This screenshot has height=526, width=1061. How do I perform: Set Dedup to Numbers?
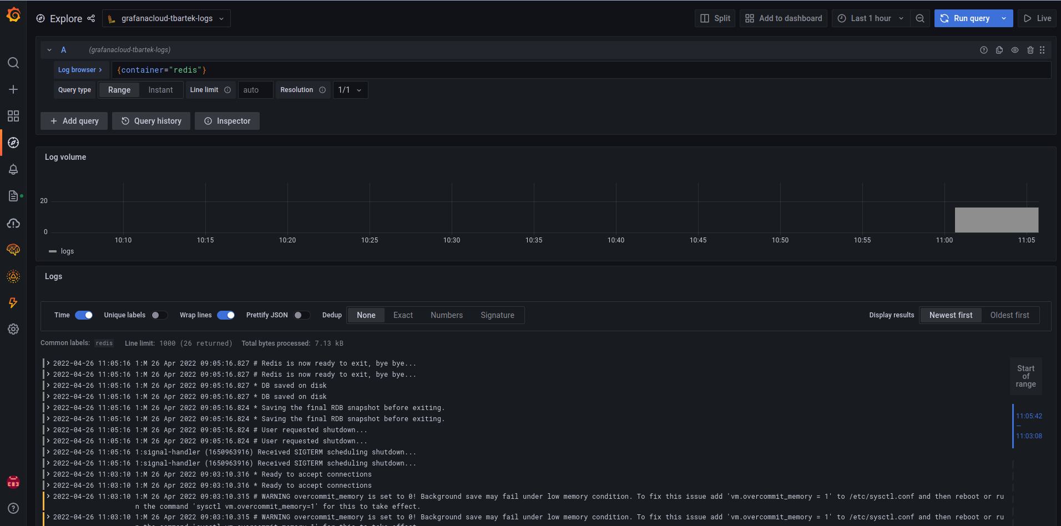[447, 315]
